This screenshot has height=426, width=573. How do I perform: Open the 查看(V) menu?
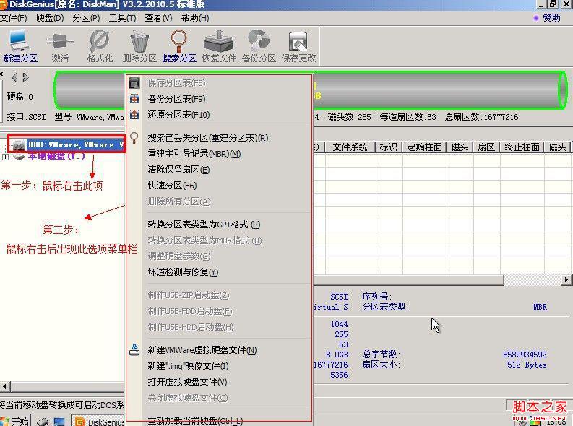(158, 18)
